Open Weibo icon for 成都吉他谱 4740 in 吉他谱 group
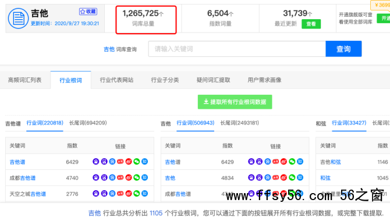 click(129, 177)
